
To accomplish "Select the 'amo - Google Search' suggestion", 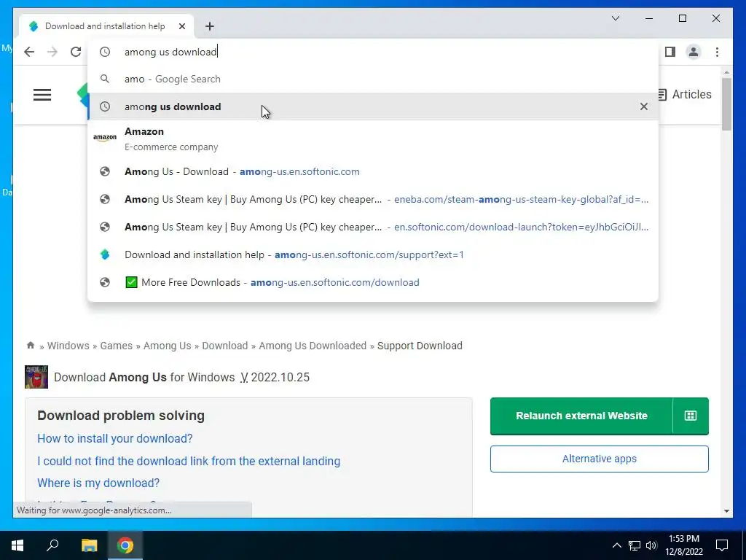I will click(x=373, y=79).
